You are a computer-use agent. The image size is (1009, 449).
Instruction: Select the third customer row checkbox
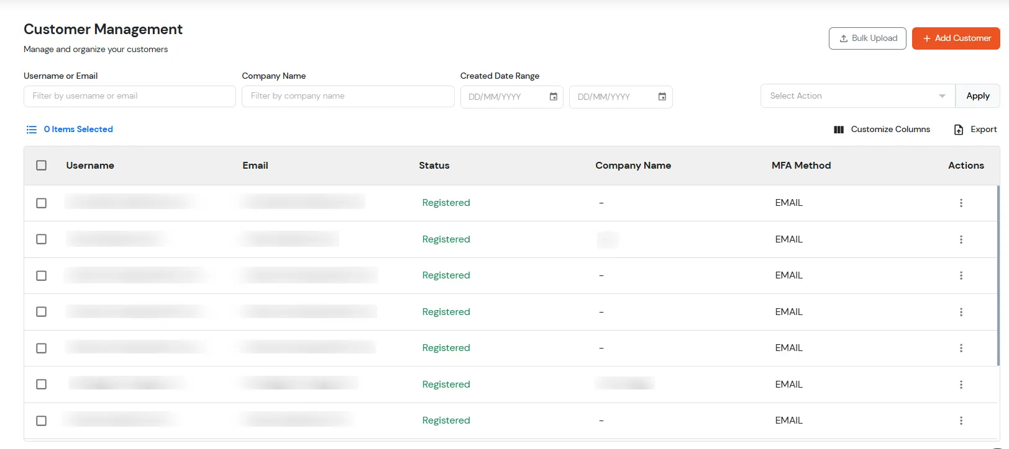pyautogui.click(x=42, y=275)
